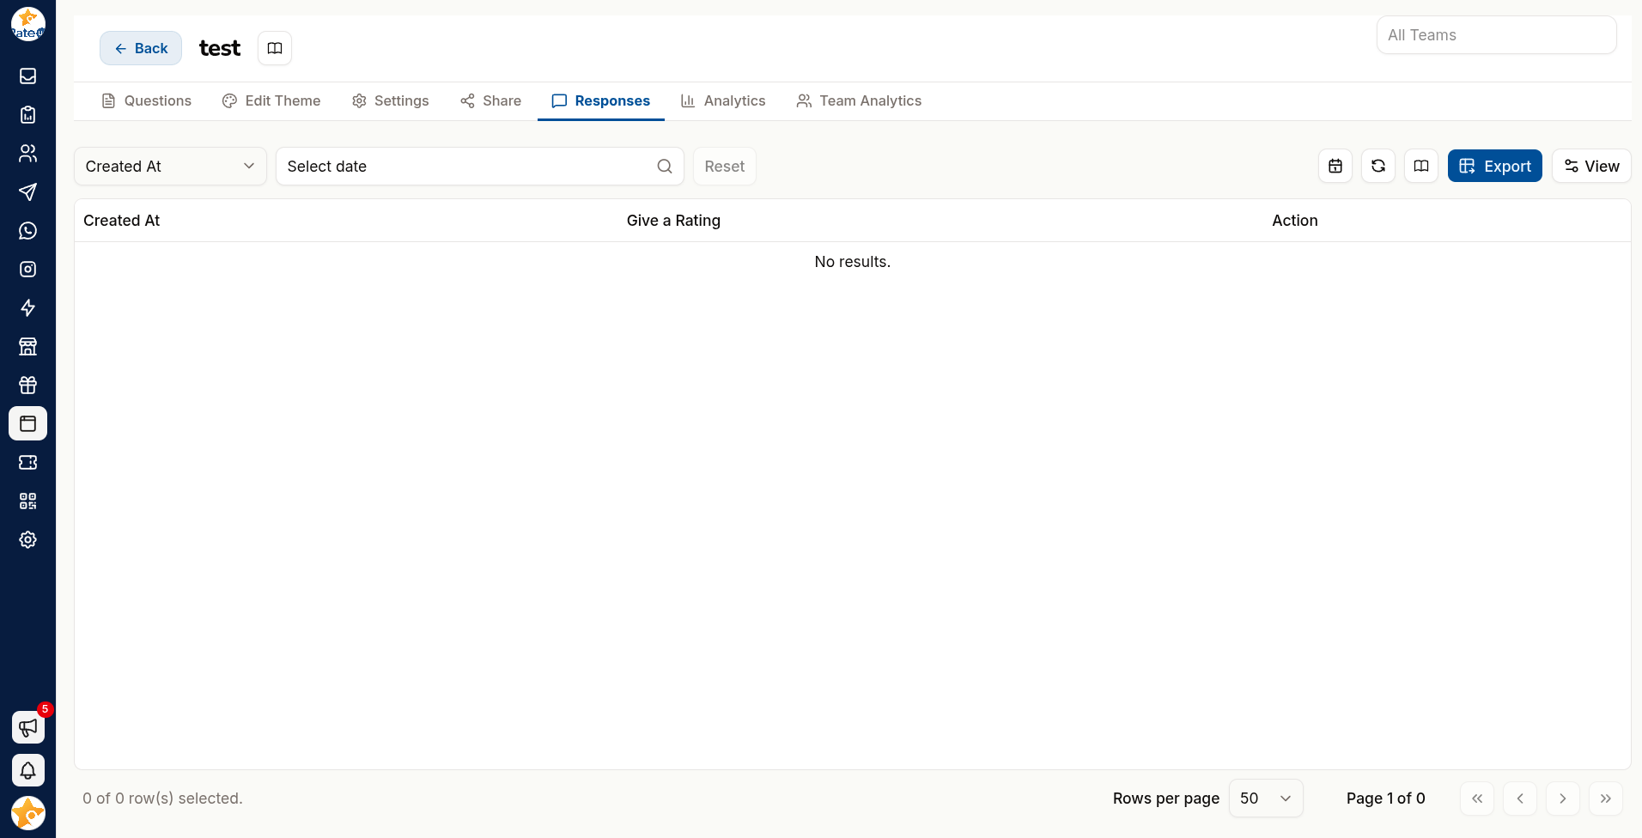Screen dimensions: 1642x838
Task: Go to first page with double-left arrows
Action: click(x=1477, y=799)
